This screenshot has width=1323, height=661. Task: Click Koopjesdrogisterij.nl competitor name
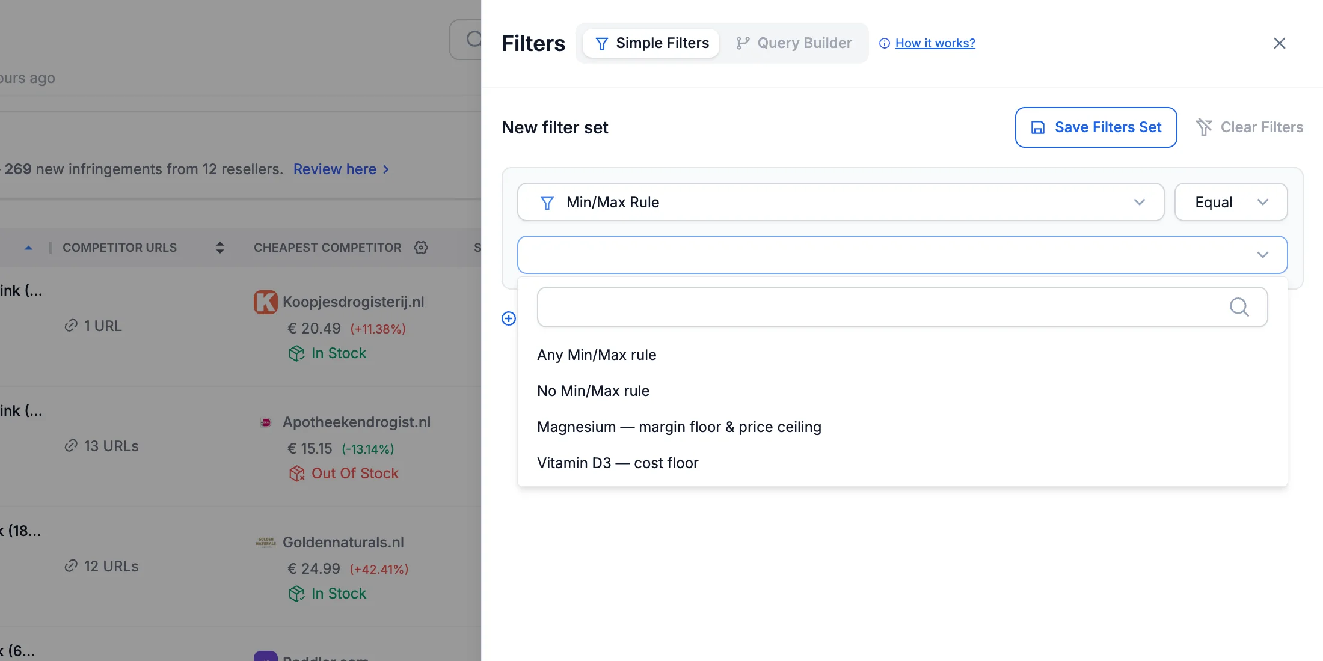pyautogui.click(x=353, y=302)
